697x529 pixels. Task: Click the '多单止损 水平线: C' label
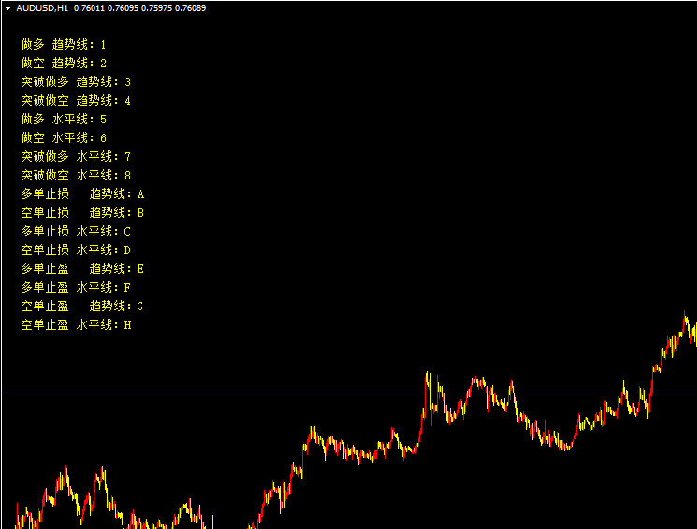76,231
